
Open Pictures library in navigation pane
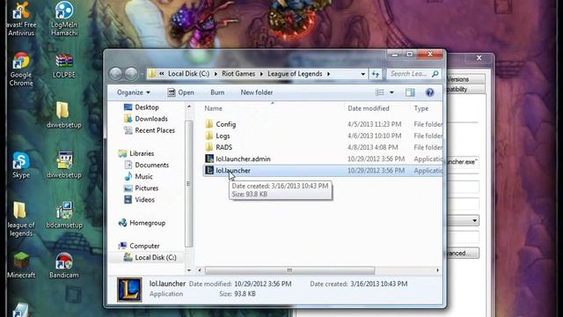point(141,188)
